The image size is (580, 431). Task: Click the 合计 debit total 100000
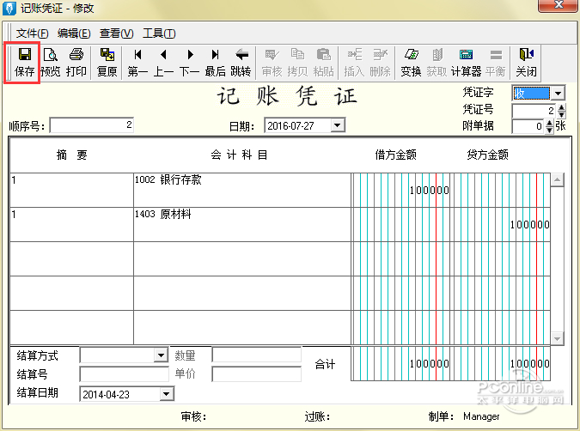pyautogui.click(x=429, y=364)
